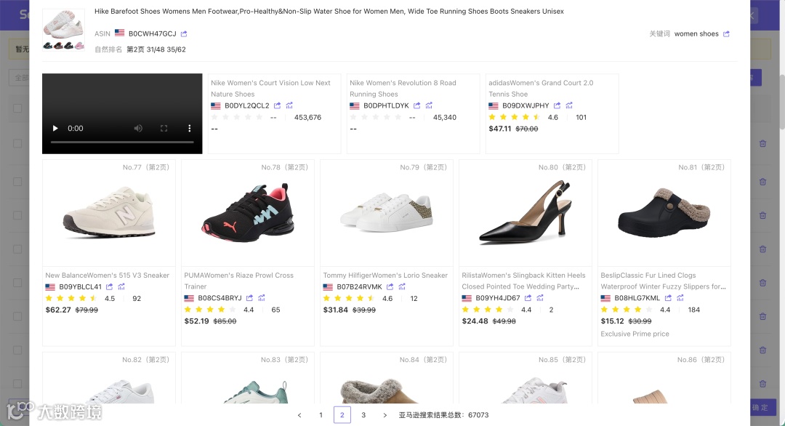Show trend chart icon for B0DPHTLDYK
The image size is (785, 426).
click(428, 105)
